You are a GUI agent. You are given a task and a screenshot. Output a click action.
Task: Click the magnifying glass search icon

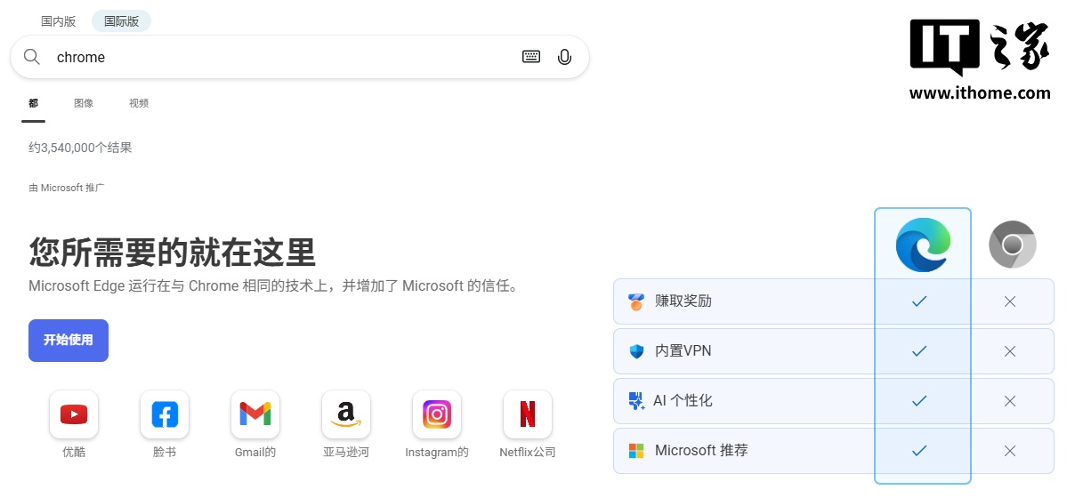click(32, 57)
